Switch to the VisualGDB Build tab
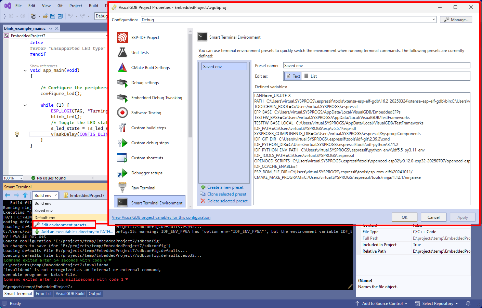482x308 pixels. (70, 294)
